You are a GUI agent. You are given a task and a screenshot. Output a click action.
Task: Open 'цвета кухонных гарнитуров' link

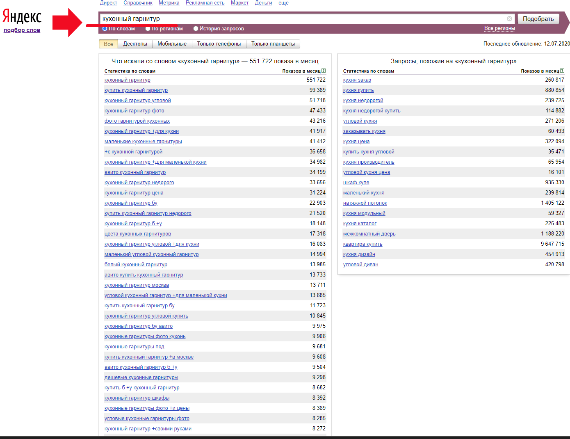tap(137, 234)
